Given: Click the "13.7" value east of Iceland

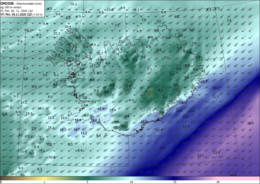Looking at the screenshot, I should [216, 88].
